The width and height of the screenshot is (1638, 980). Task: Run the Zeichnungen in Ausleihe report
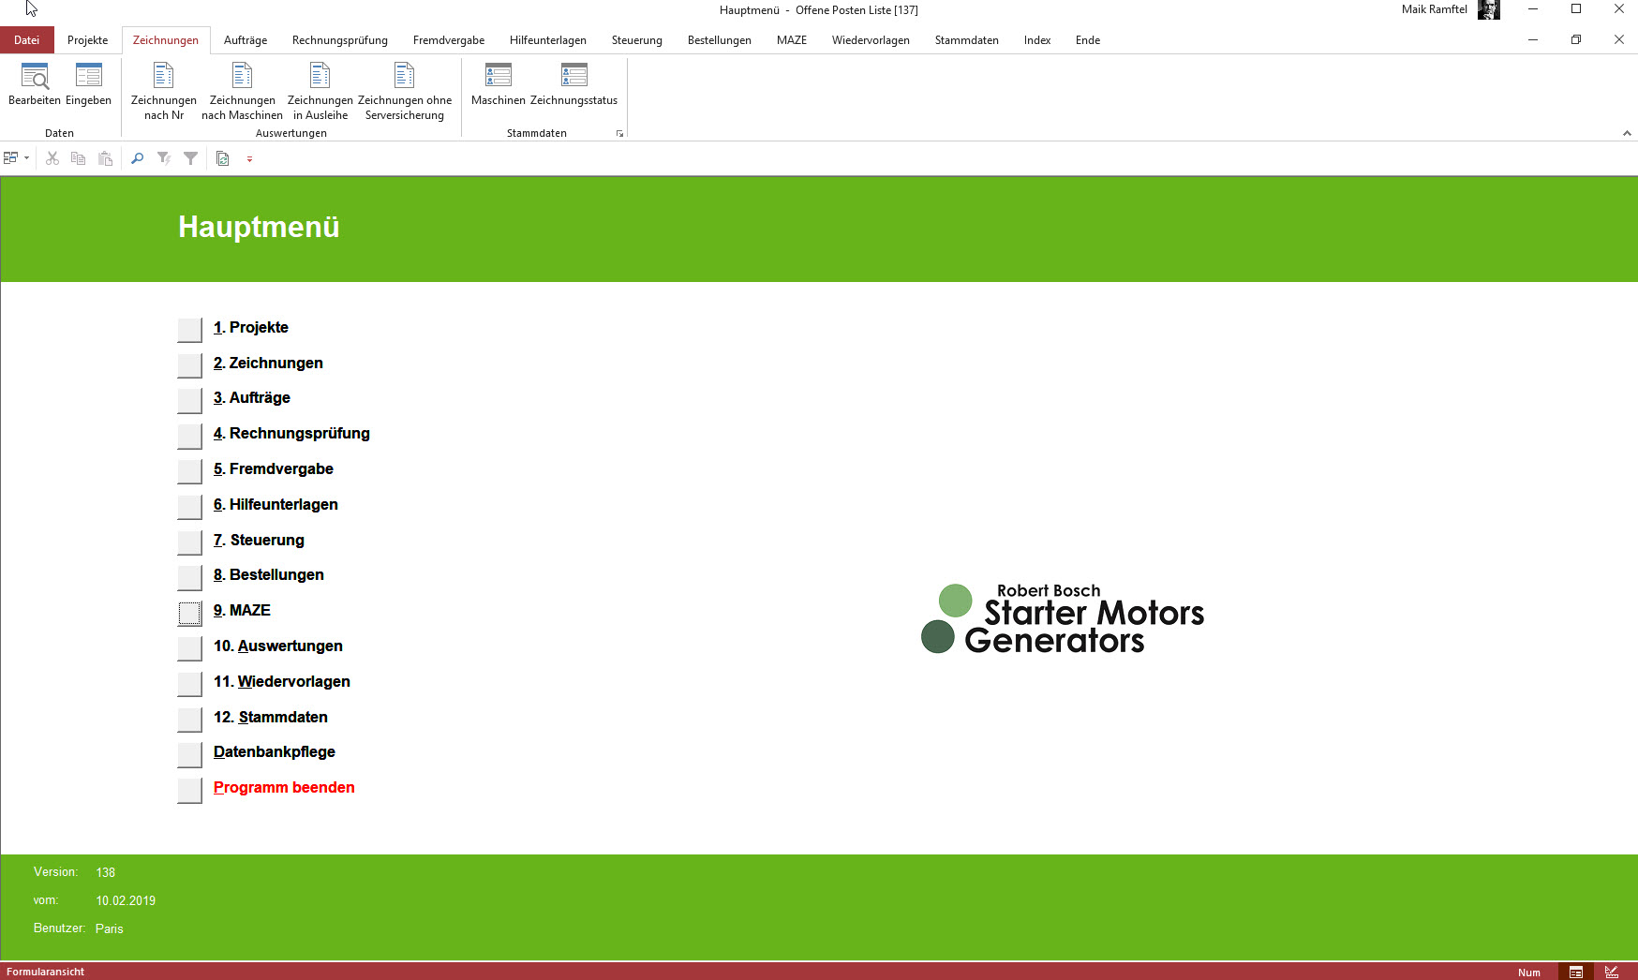(x=320, y=92)
